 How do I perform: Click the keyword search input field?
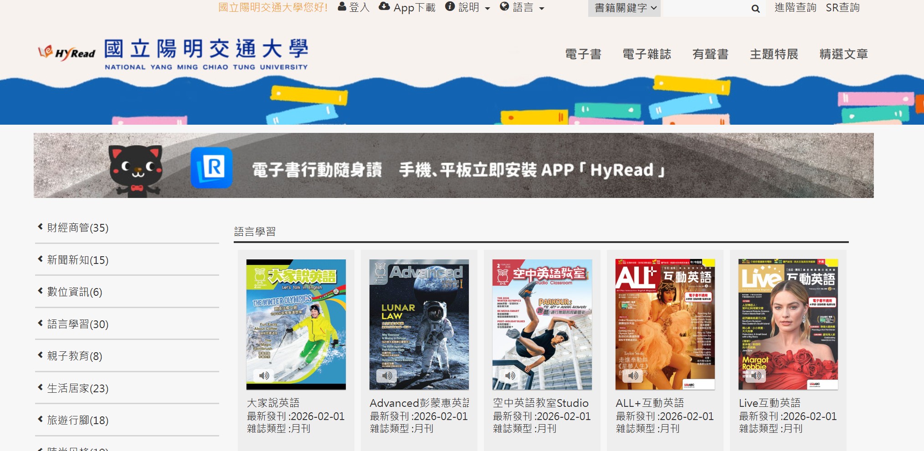click(704, 8)
